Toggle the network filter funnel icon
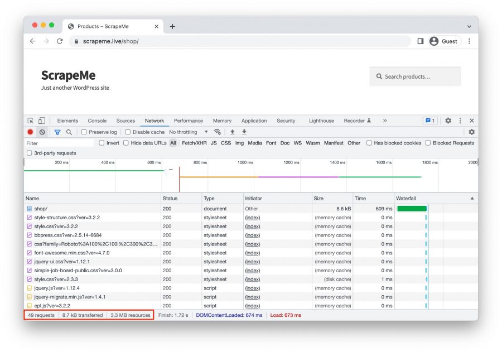Viewport: 502px width, 352px height. pos(57,132)
